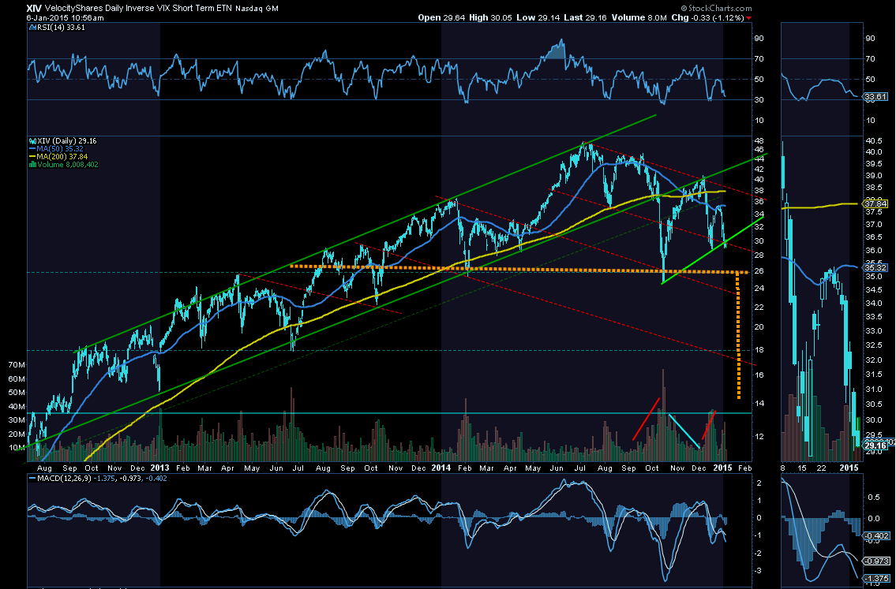Click the -0.973 MACD signal value tag
This screenshot has width=896, height=589.
(x=876, y=561)
